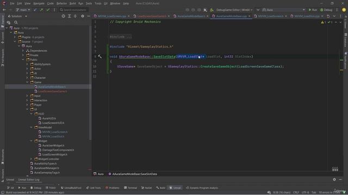Open the UnrealBuildTool tool window
The width and height of the screenshot is (348, 195).
[x=71, y=188]
